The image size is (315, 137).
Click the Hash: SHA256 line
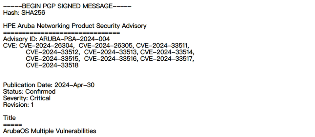[24, 13]
